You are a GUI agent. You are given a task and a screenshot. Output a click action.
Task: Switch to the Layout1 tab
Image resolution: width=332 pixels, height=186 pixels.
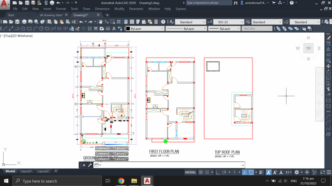click(x=26, y=171)
